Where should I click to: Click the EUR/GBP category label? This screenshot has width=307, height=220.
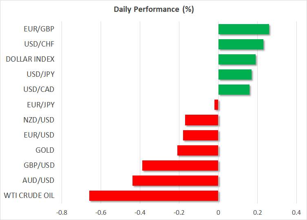[x=39, y=29]
